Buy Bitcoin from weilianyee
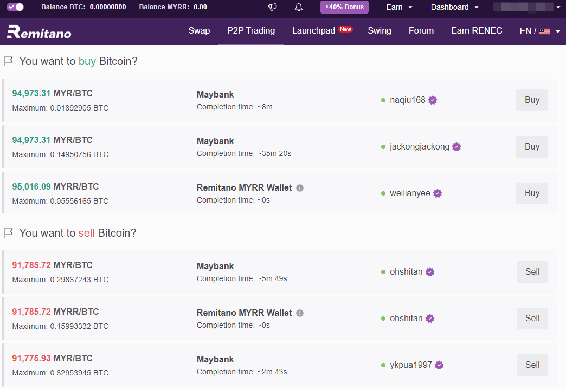 point(532,193)
